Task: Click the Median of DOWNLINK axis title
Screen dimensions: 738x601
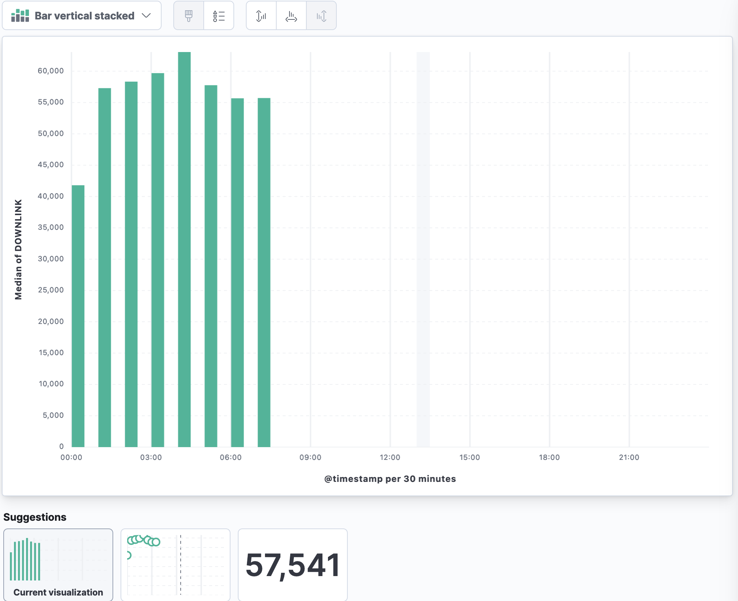Action: (18, 249)
